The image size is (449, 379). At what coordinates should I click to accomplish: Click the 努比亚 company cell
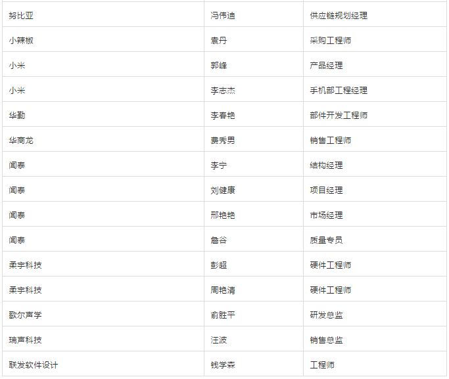point(21,15)
